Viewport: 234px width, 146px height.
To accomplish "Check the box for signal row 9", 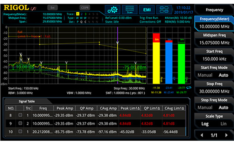I will (20, 123).
